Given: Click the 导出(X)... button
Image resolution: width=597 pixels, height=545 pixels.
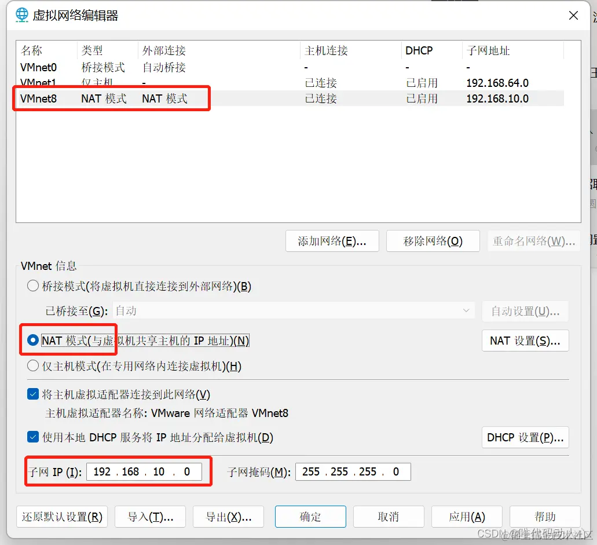Looking at the screenshot, I should coord(229,517).
